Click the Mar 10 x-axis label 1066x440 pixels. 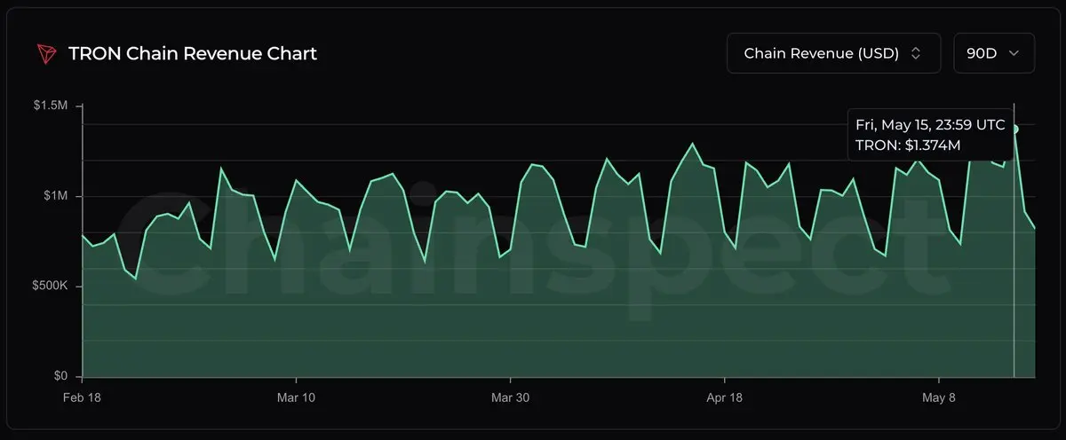coord(296,398)
